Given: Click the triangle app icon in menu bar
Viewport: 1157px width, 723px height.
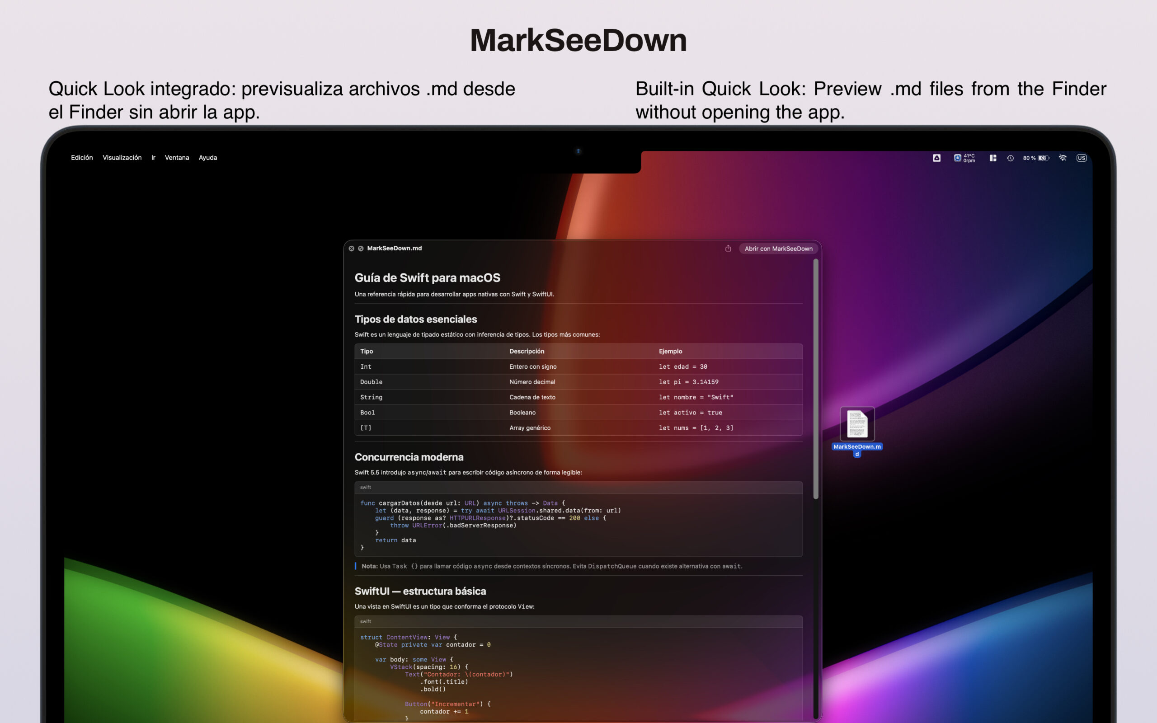Looking at the screenshot, I should (936, 158).
